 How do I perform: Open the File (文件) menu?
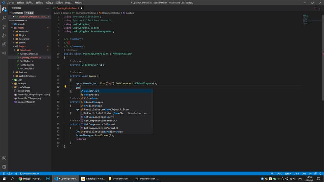pyautogui.click(x=11, y=3)
